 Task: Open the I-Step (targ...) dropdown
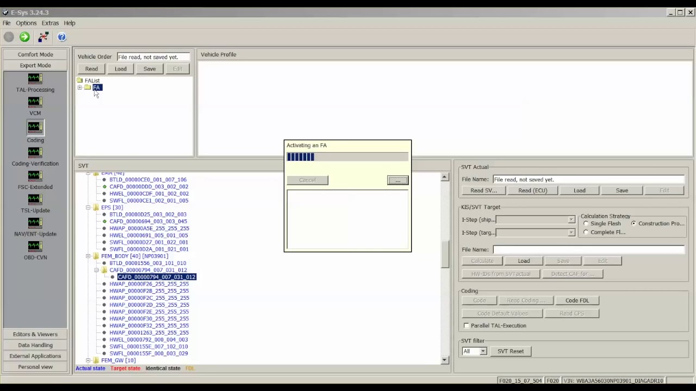point(571,232)
